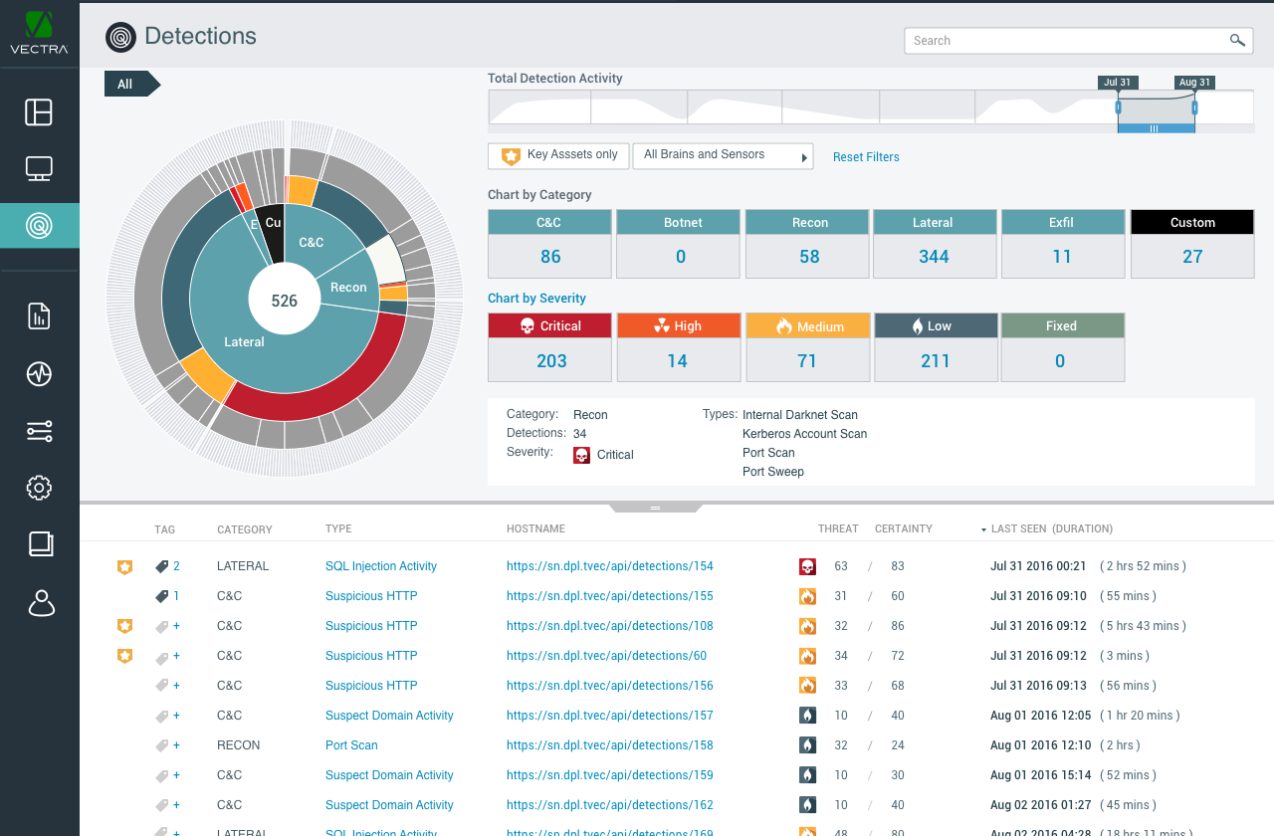Expand the All Brains and Sensors dropdown
The image size is (1274, 836).
click(724, 156)
